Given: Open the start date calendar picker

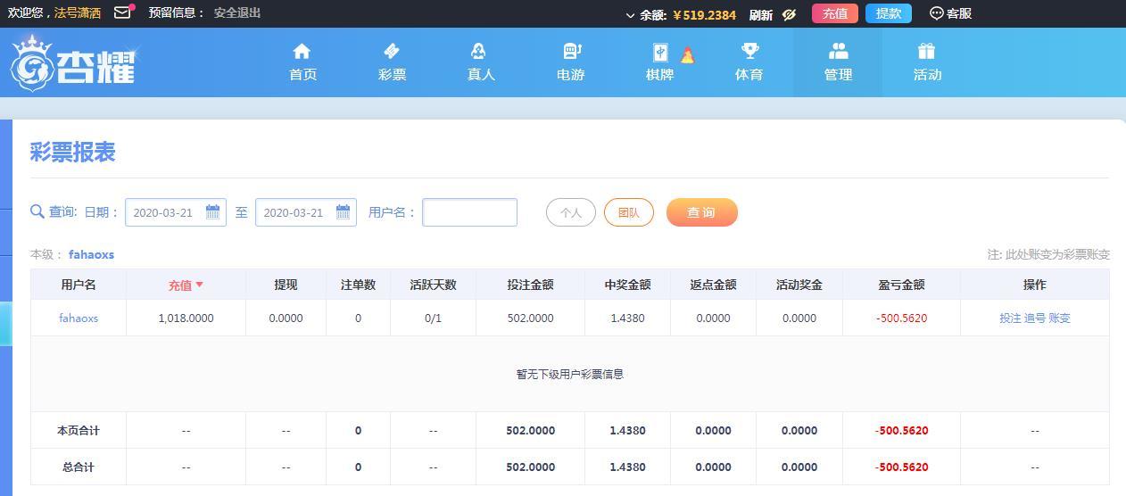Looking at the screenshot, I should click(x=212, y=212).
